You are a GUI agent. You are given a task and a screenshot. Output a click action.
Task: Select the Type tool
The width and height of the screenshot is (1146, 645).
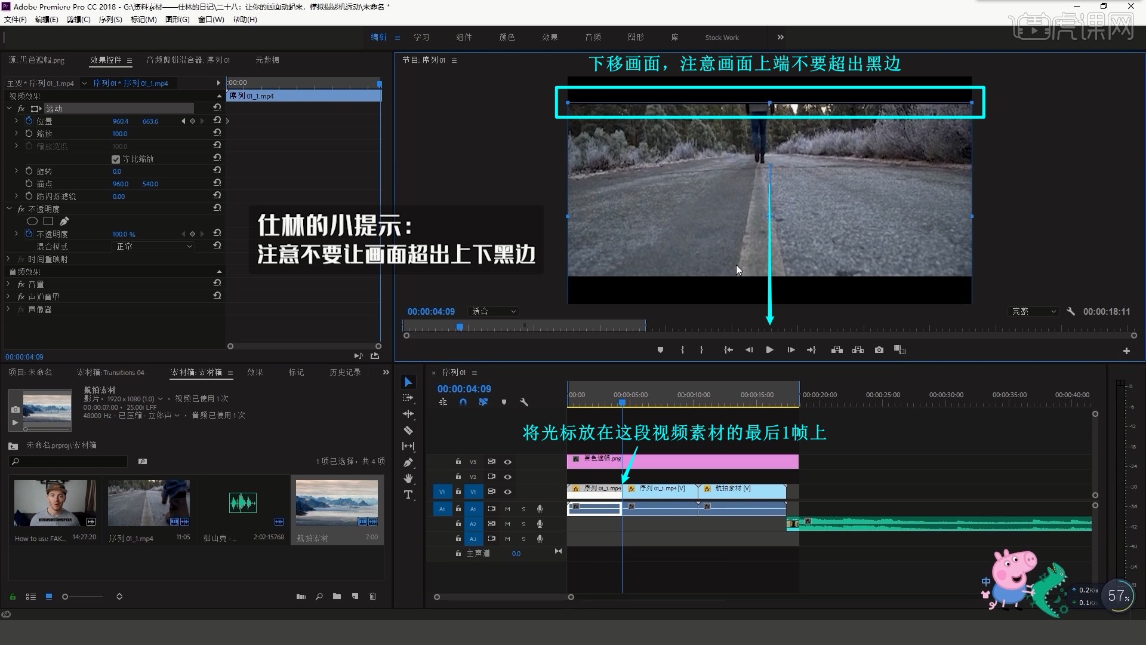(x=408, y=494)
